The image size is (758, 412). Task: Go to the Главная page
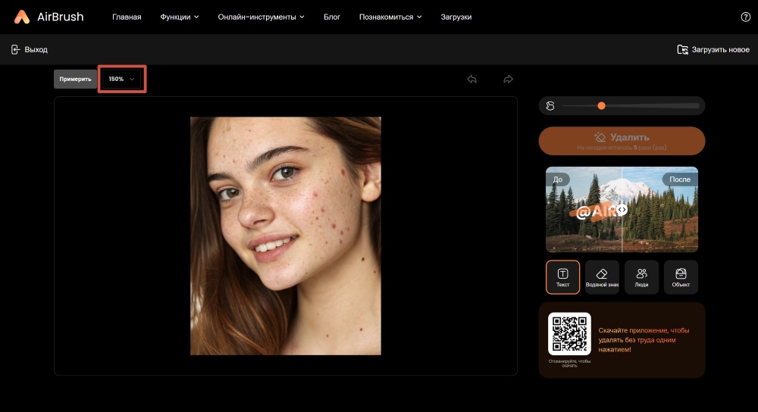pyautogui.click(x=127, y=17)
